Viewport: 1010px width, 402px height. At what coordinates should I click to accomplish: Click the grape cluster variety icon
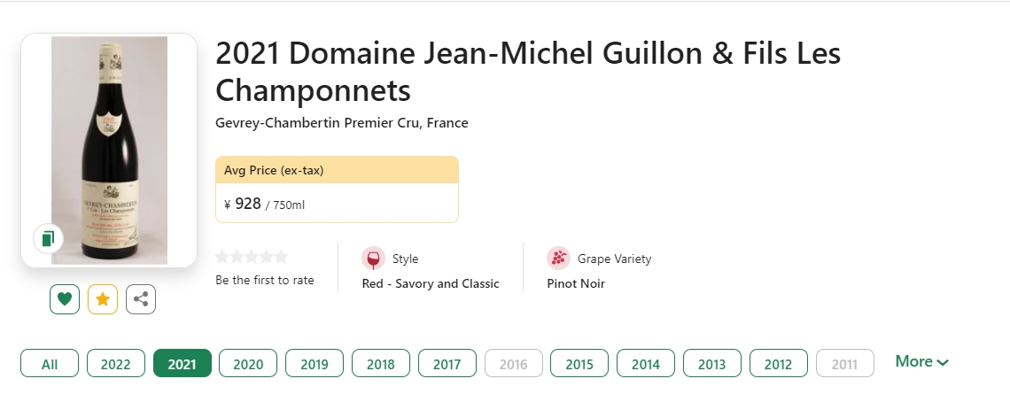pos(559,259)
